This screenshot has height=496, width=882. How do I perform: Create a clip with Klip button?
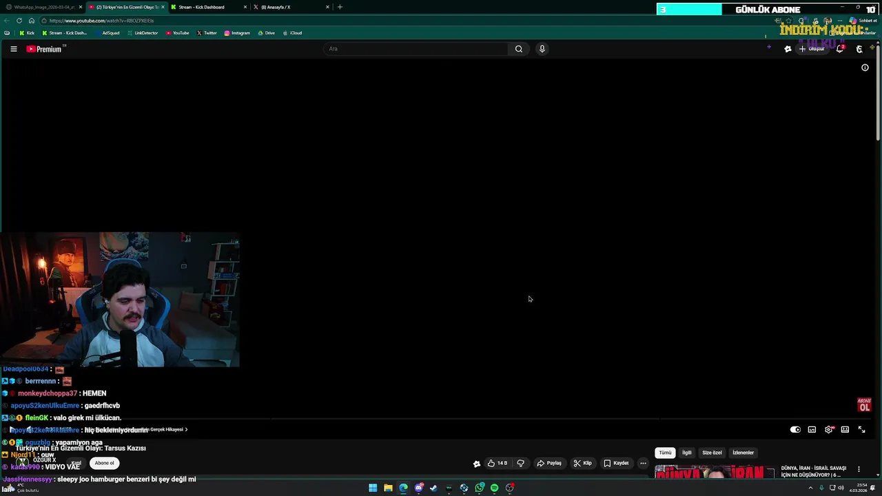click(582, 463)
